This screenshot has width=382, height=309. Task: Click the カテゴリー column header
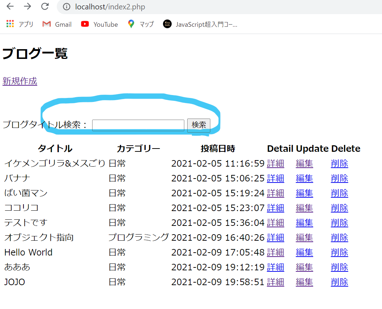pos(138,149)
